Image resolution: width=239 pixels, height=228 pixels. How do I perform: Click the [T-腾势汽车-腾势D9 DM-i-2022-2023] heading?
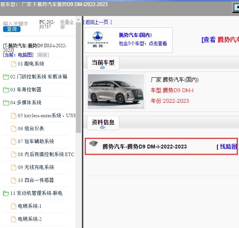coord(35,48)
